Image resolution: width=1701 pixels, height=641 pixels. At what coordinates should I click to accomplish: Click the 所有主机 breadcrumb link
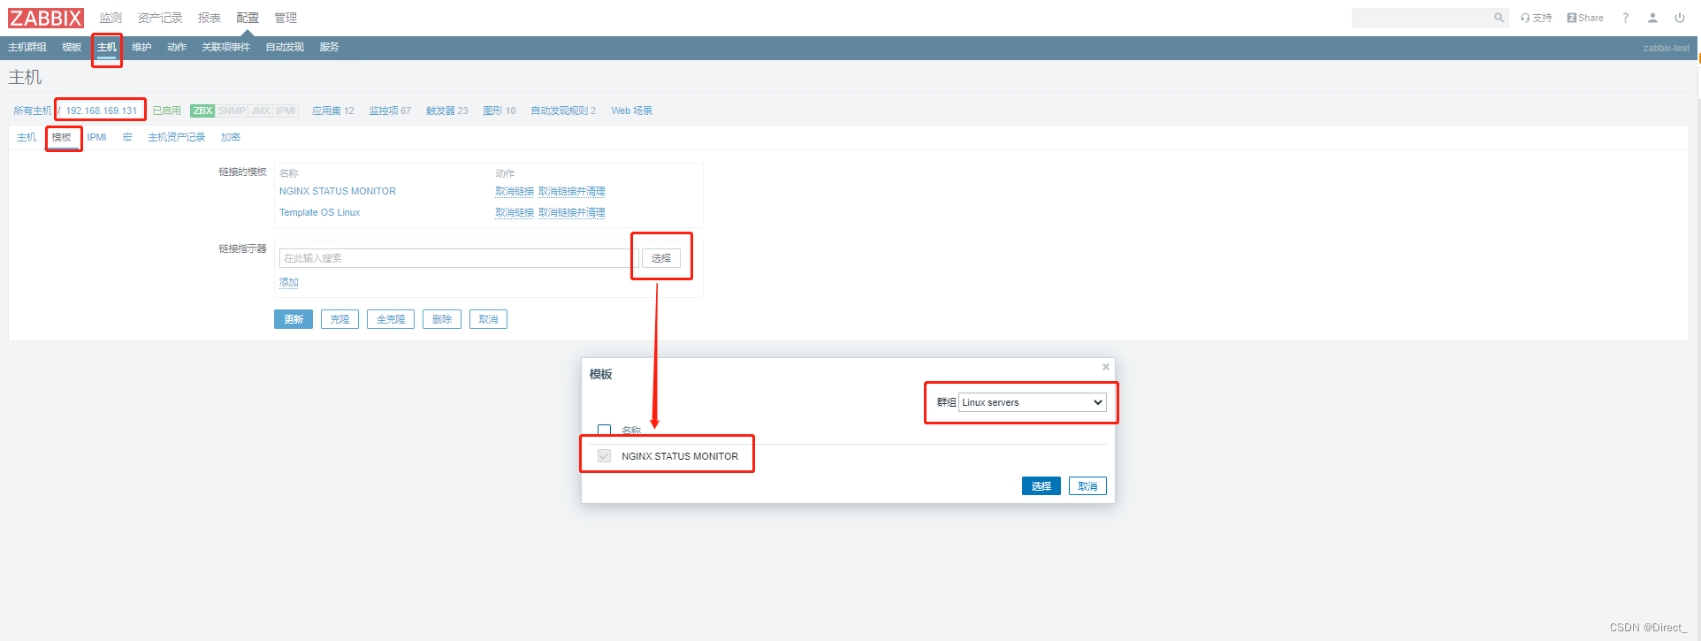33,111
